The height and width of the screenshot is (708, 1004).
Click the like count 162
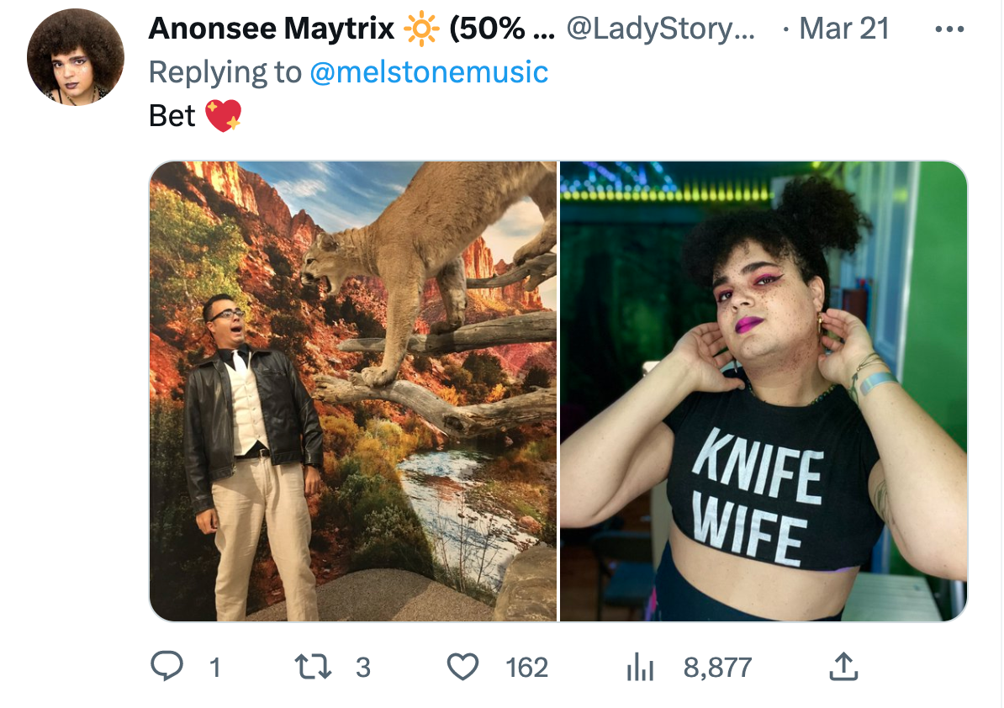point(527,668)
